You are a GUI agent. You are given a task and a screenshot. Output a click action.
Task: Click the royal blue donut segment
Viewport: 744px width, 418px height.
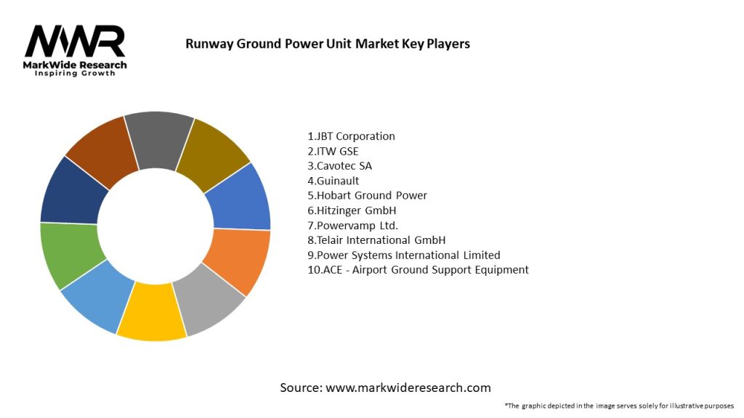[240, 197]
